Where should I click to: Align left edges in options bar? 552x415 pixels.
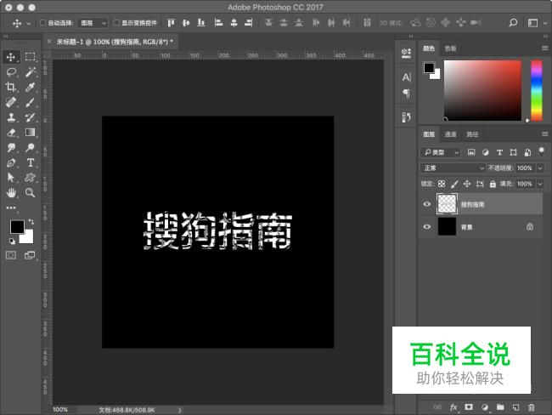tap(218, 23)
